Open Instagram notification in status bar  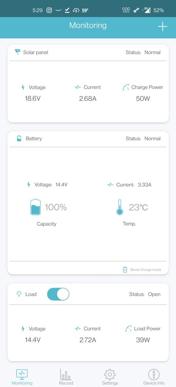[49, 10]
